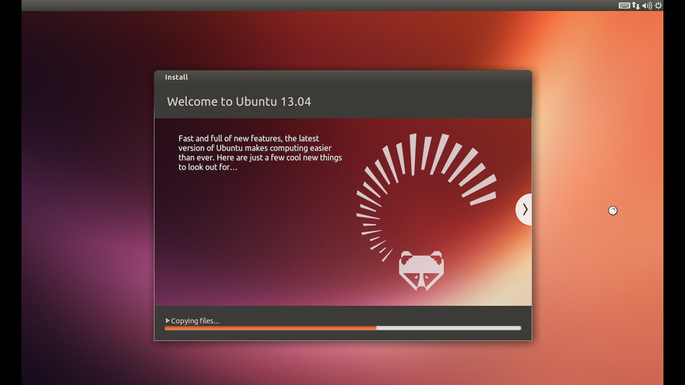
Task: Click the Welcome to Ubuntu 13.04 heading
Action: pyautogui.click(x=239, y=102)
